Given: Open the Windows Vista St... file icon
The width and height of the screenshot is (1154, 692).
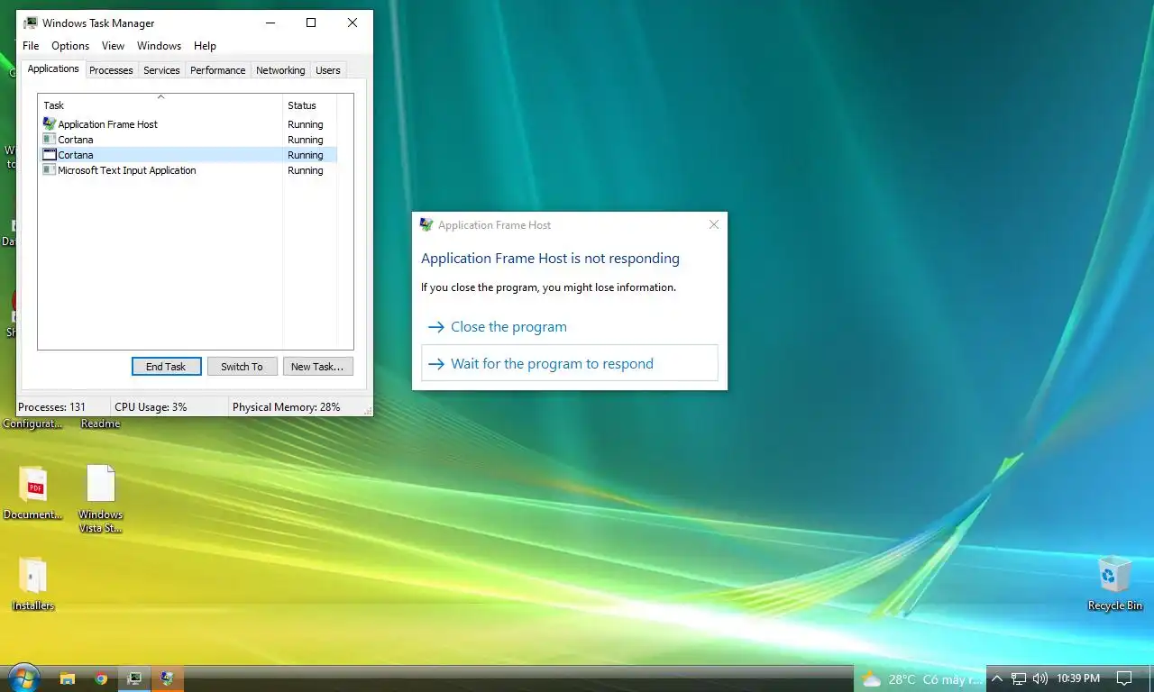Looking at the screenshot, I should pos(101,499).
